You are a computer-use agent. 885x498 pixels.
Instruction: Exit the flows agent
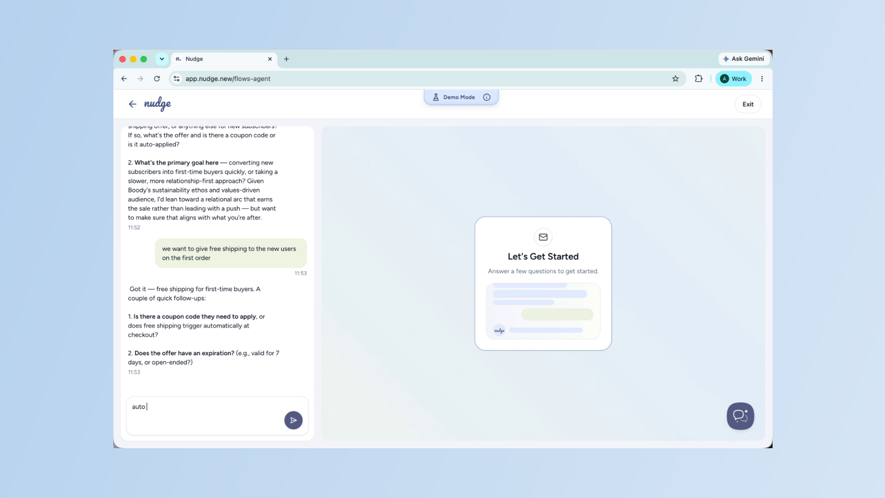[748, 104]
